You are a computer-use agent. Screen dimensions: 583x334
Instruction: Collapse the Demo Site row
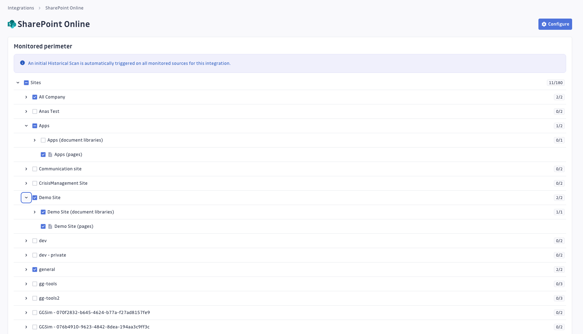[26, 198]
